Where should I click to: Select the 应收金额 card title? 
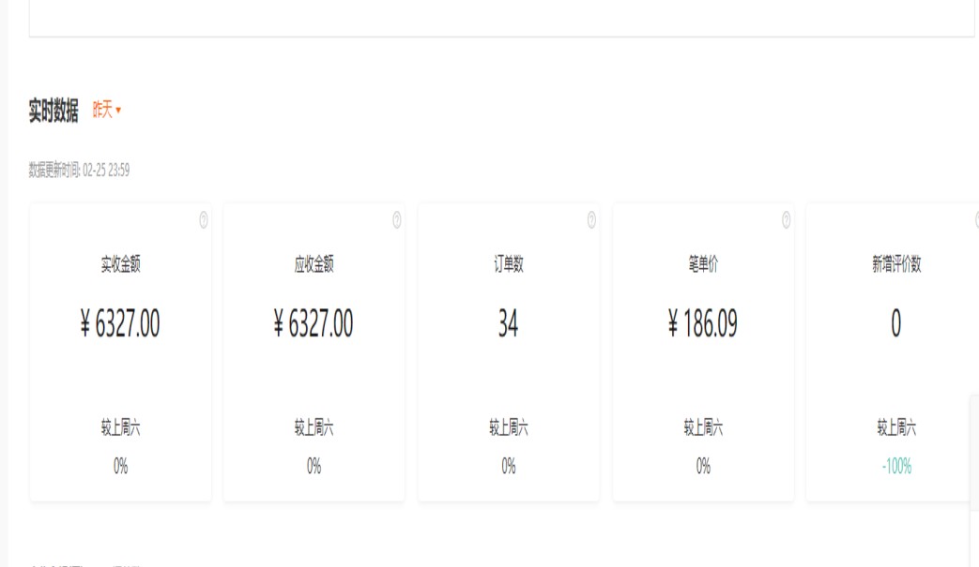(314, 265)
